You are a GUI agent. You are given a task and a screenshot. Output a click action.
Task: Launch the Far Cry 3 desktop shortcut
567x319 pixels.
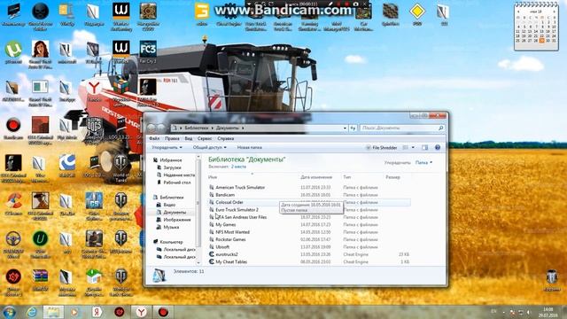click(x=148, y=50)
